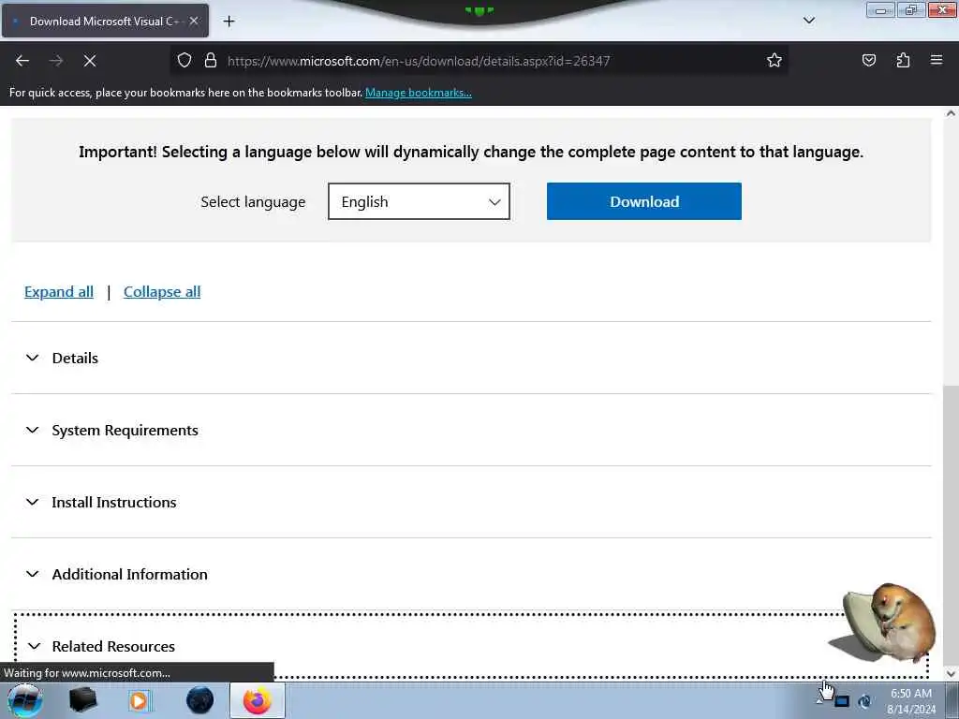Screen dimensions: 959x719
Task: Expand the Install Instructions section
Action: click(x=471, y=502)
